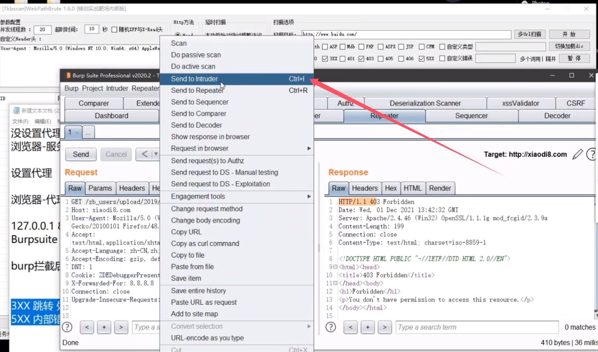Viewport: 598px width, 352px height.
Task: Click the pencil edit-target icon
Action: [578, 154]
